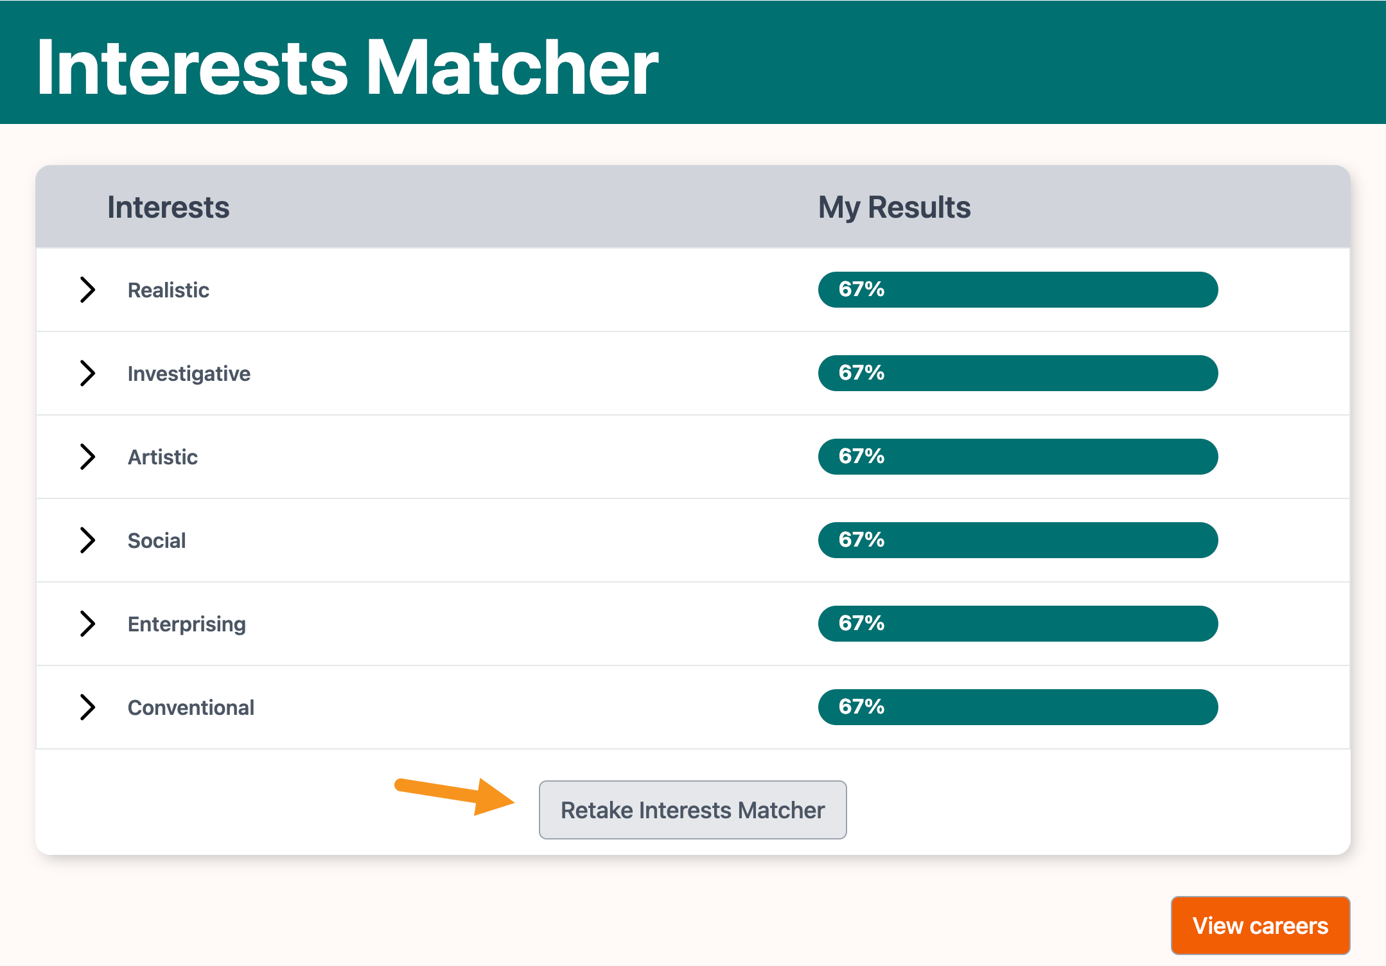Expand the Enterprising interest chevron
The image size is (1386, 966).
click(x=87, y=624)
